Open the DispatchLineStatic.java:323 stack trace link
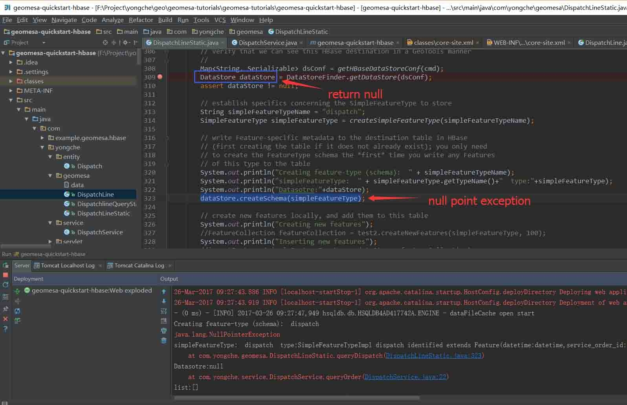This screenshot has width=627, height=405. pyautogui.click(x=434, y=356)
